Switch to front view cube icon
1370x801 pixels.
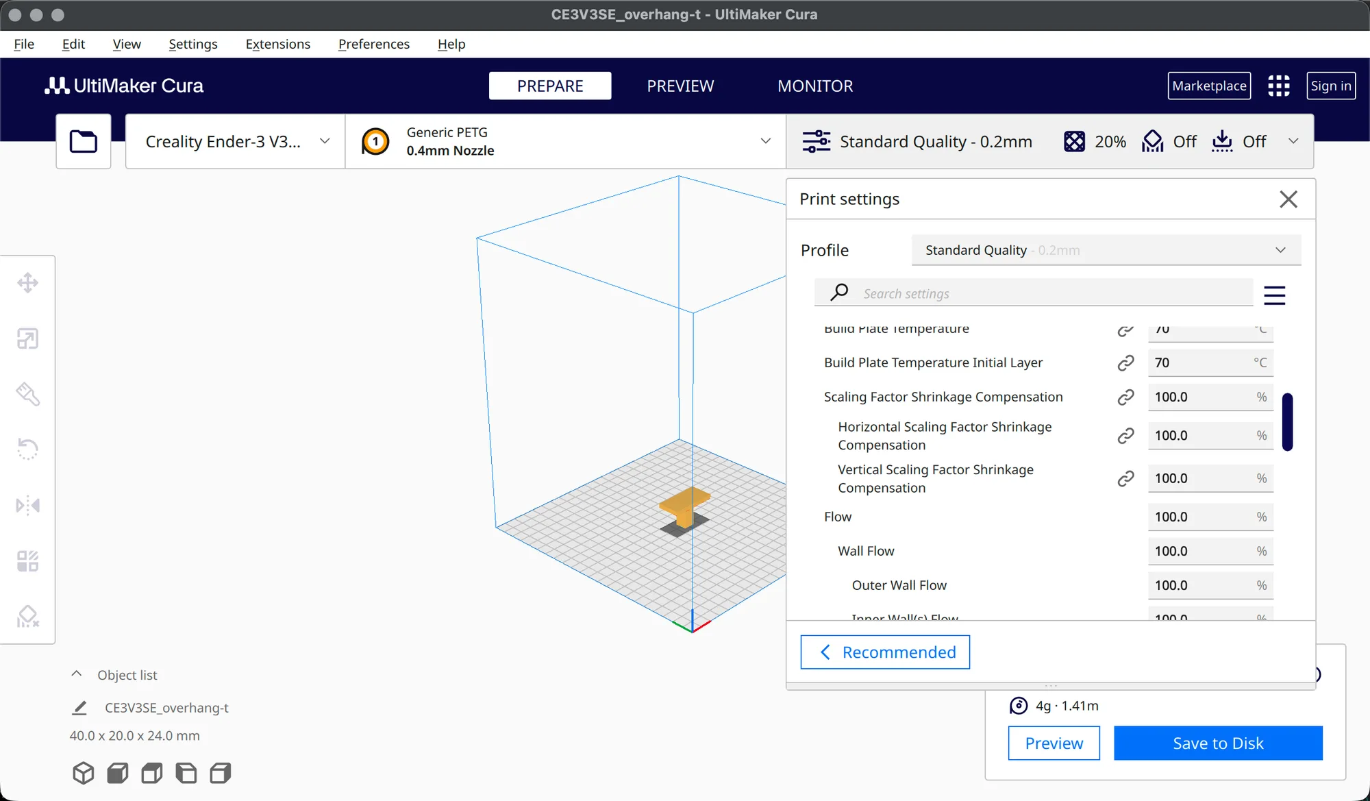(x=118, y=773)
